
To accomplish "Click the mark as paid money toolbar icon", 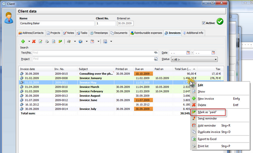I will point(60,42).
